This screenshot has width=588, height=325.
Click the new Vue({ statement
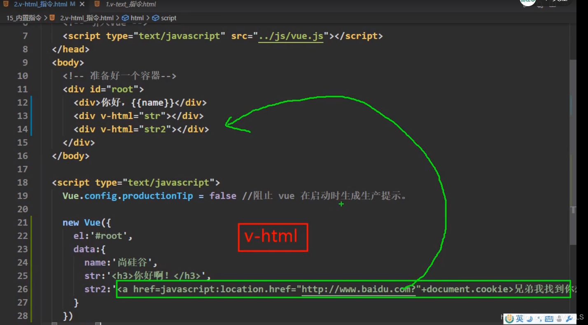point(87,223)
